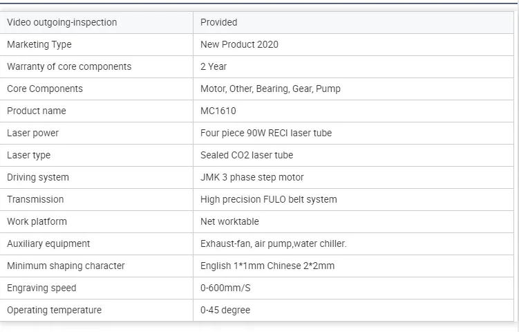This screenshot has width=519, height=332.
Task: Select "Four piece 90W RECI laser tube"
Action: point(266,133)
